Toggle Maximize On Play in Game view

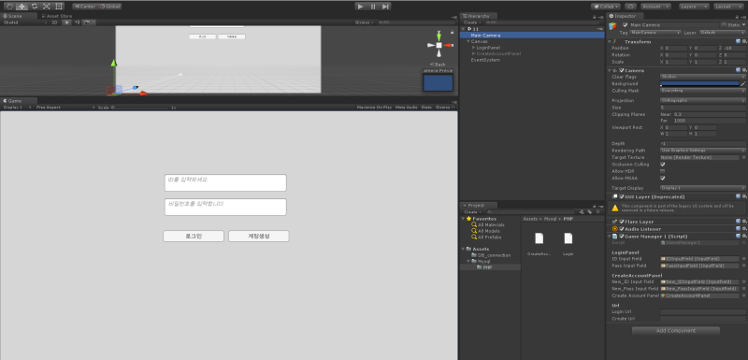[x=375, y=108]
